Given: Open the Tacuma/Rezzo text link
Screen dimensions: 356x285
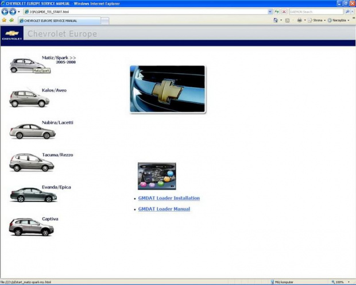Looking at the screenshot, I should click(57, 155).
